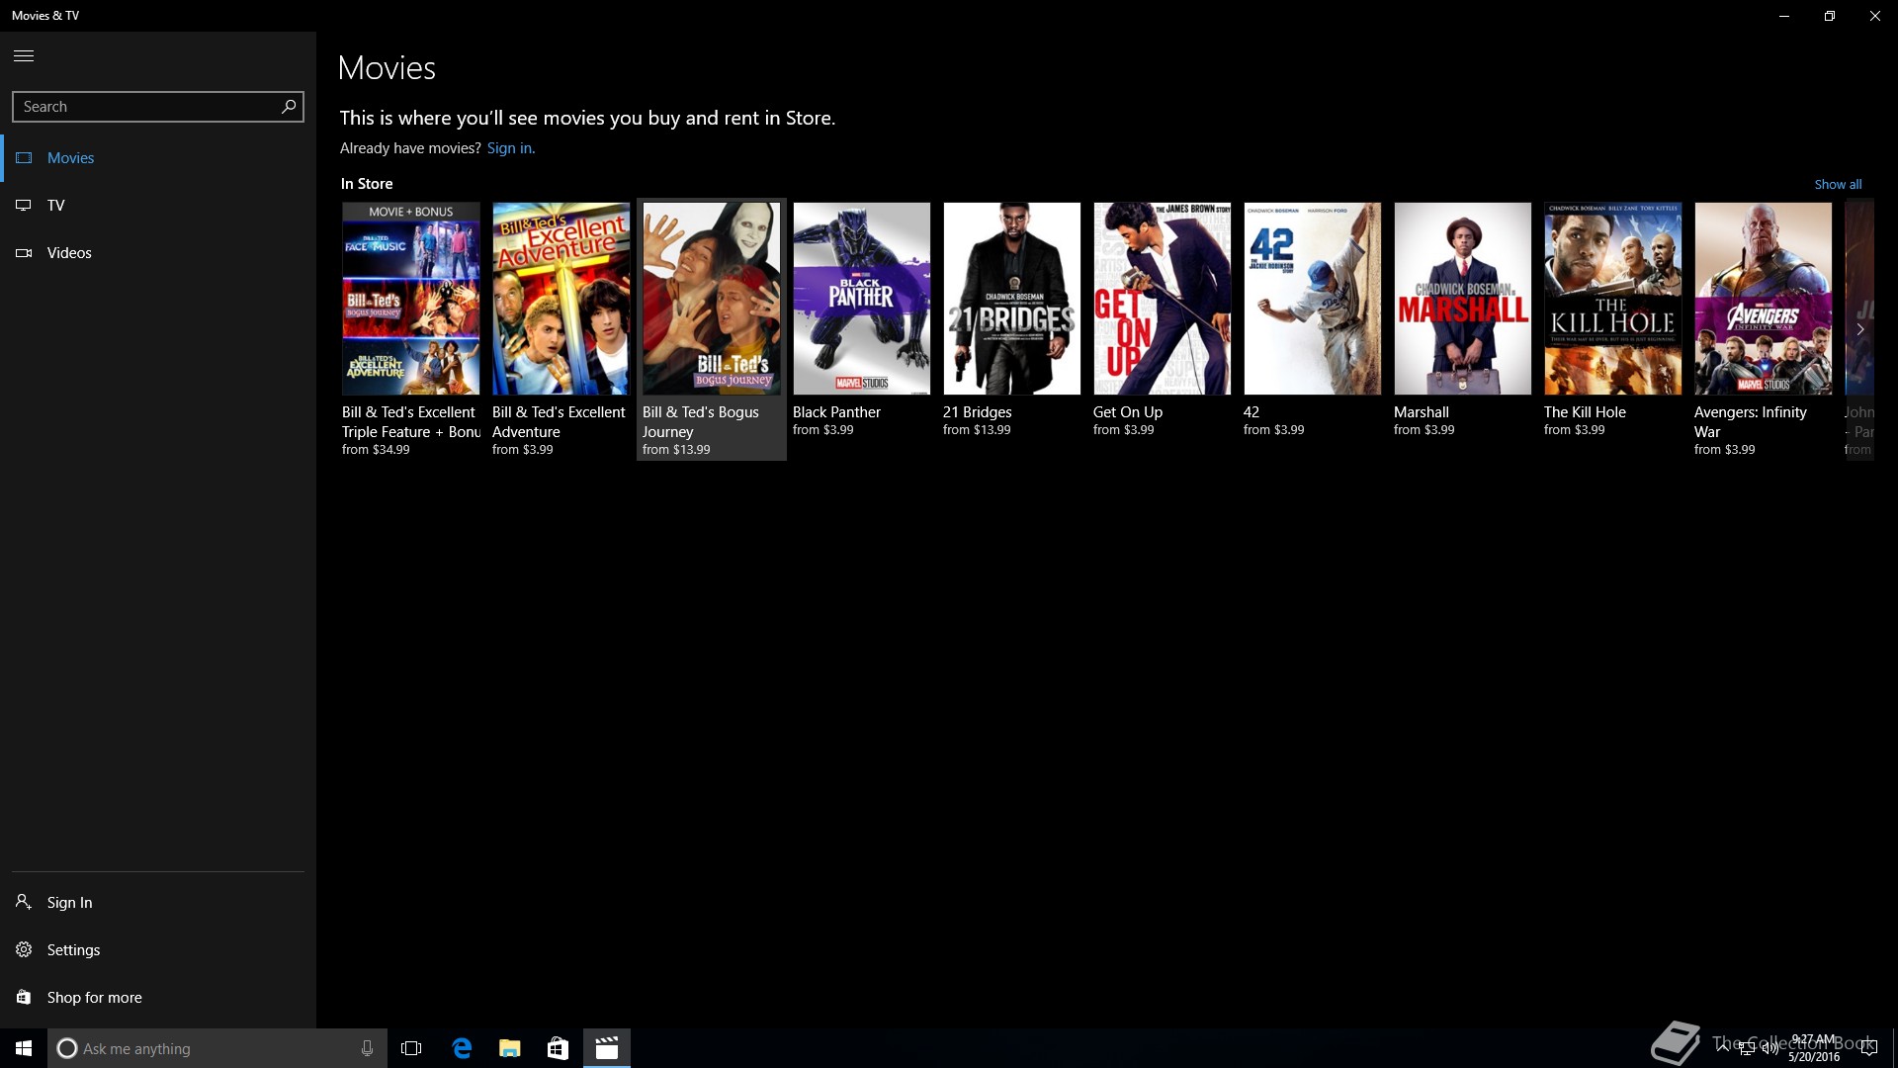The height and width of the screenshot is (1068, 1898).
Task: Select TV in the sidebar
Action: coord(158,206)
